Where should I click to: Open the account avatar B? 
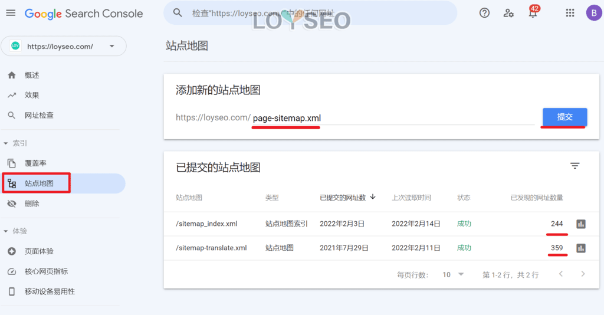[x=593, y=13]
